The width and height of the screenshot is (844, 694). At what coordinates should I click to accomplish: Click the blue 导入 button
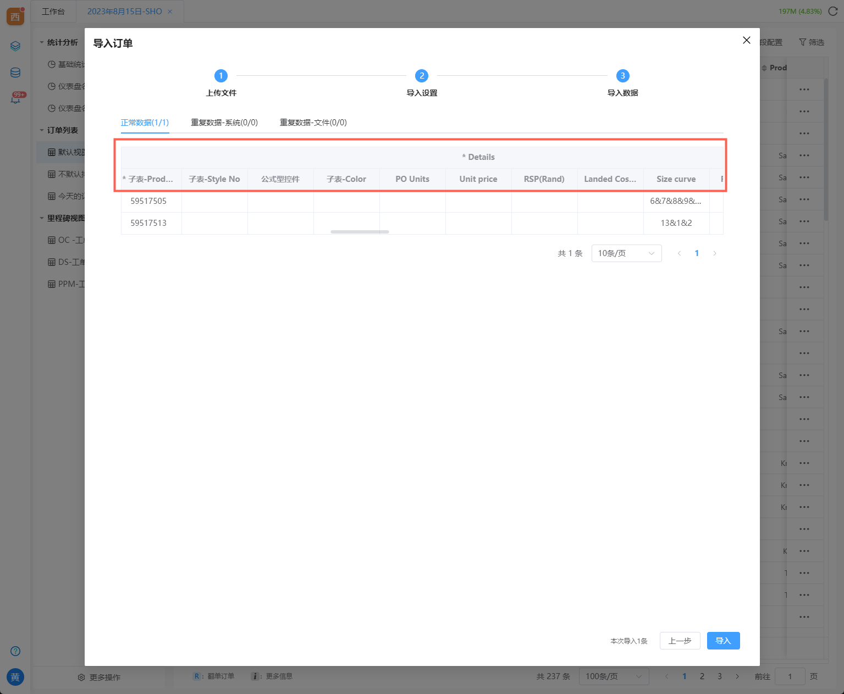pyautogui.click(x=723, y=641)
